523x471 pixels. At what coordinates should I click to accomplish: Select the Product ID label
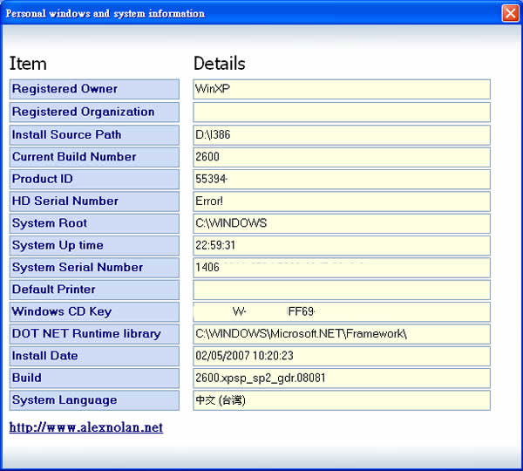(94, 180)
